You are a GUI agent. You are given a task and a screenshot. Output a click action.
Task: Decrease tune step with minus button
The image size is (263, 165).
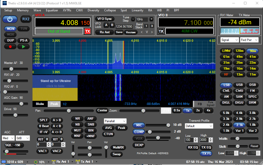[x=133, y=19]
